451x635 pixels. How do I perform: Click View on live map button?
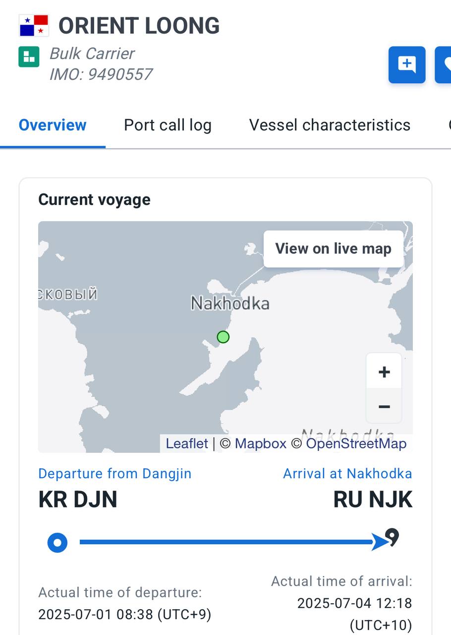[334, 249]
